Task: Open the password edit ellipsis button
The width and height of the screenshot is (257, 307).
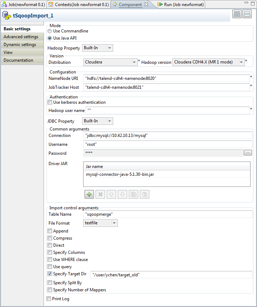Action: [248, 153]
